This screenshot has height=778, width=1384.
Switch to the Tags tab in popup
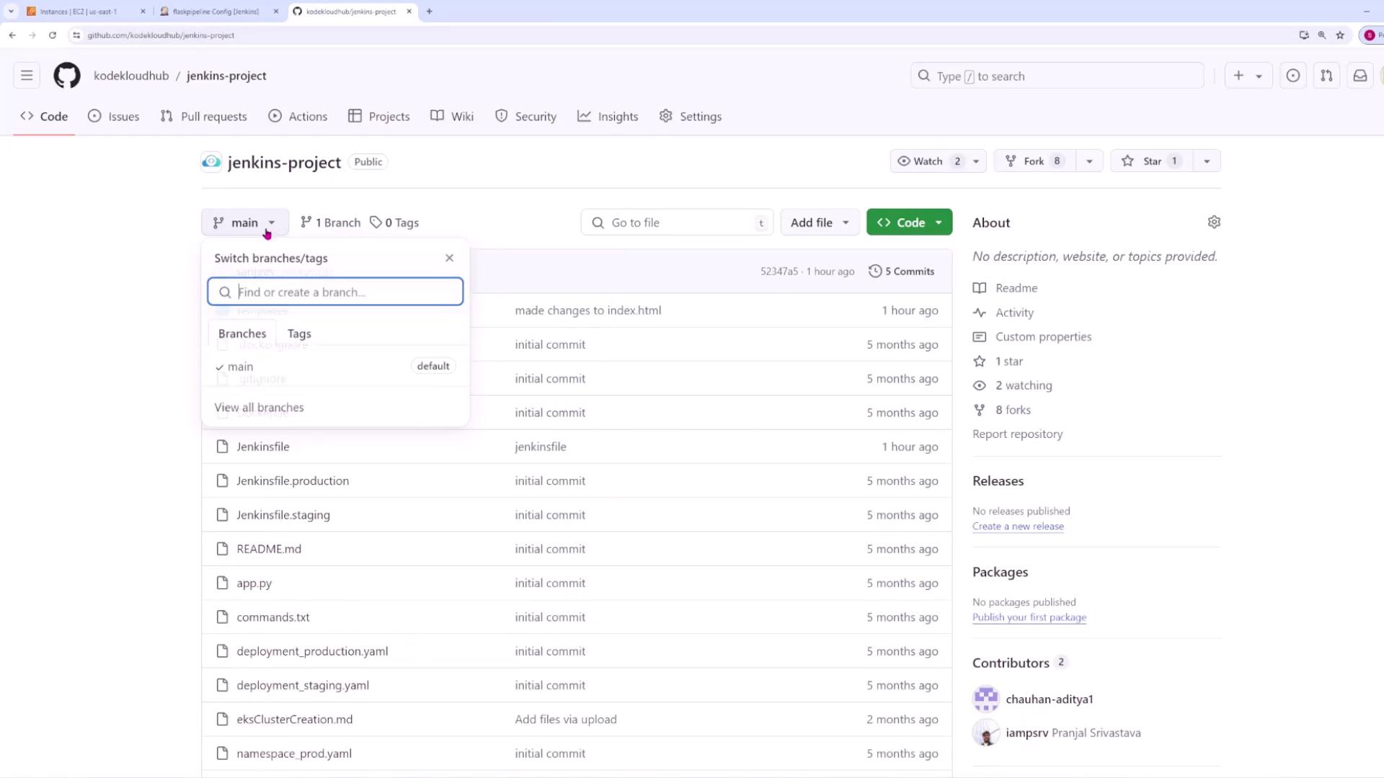pyautogui.click(x=299, y=334)
